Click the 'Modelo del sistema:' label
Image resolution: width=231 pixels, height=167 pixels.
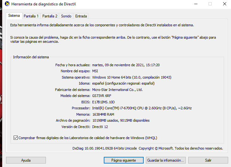tap(75, 96)
